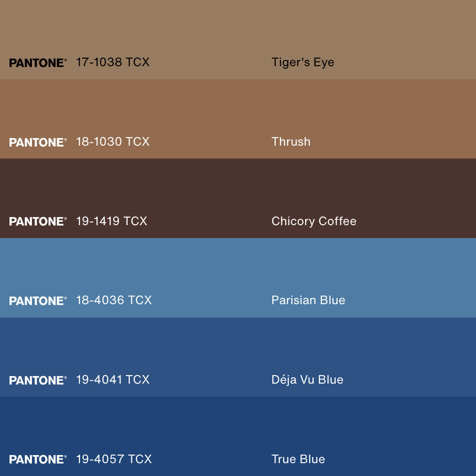Click the Thrush color name
This screenshot has height=476, width=476.
pyautogui.click(x=291, y=142)
